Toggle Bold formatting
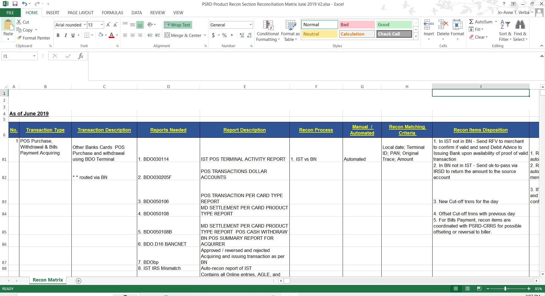Screen dimensions: 545x296 click(58, 35)
